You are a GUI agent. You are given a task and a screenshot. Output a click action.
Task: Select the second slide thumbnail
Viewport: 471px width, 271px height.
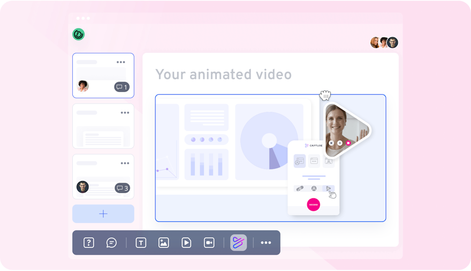click(x=103, y=126)
